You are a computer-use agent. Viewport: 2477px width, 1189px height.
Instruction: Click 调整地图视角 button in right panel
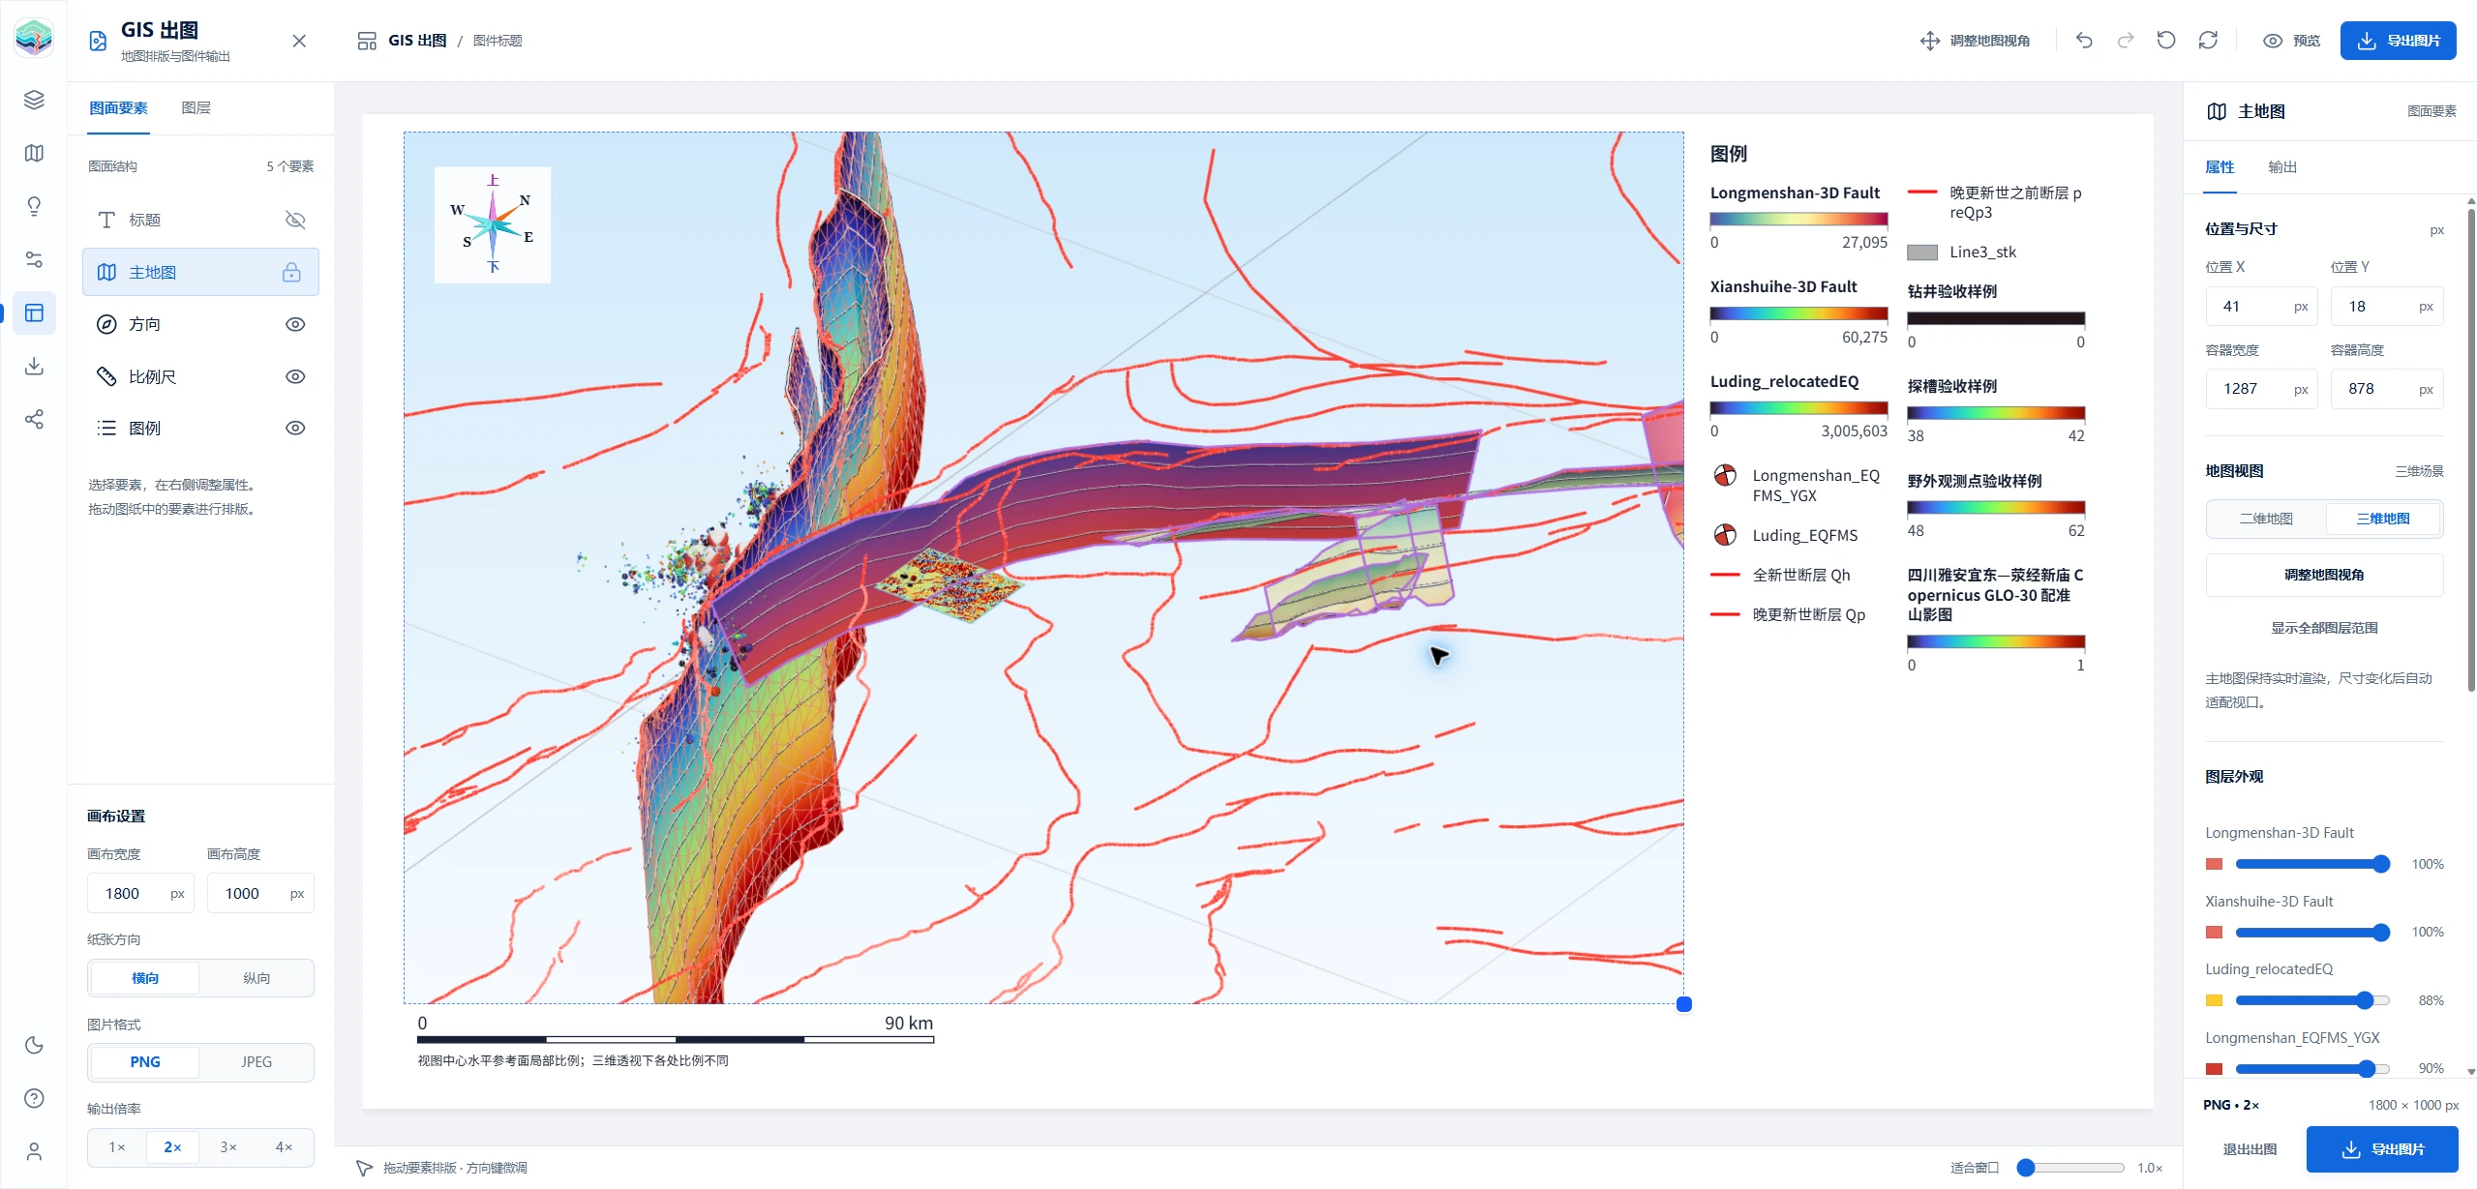pyautogui.click(x=2324, y=575)
